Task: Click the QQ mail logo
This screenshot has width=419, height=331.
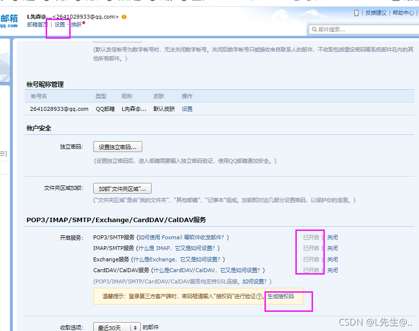Action: [x=9, y=21]
